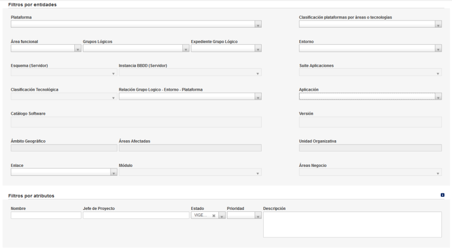Viewport: 452px width, 249px height.
Task: Open the Plataforma dropdown arrow
Action: click(x=258, y=25)
